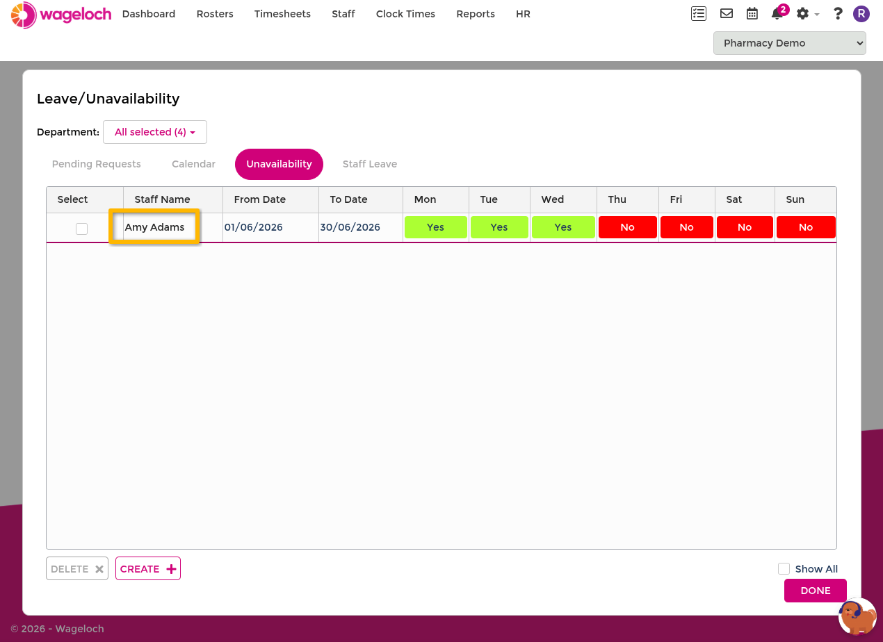Toggle Tuesday Yes availability for Amy Adams
Viewport: 883px width, 642px height.
coord(499,227)
